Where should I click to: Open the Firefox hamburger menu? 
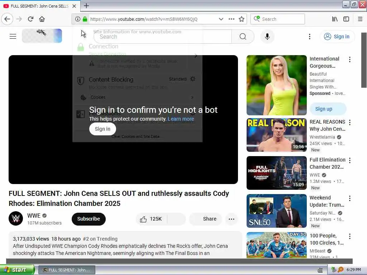[x=360, y=19]
